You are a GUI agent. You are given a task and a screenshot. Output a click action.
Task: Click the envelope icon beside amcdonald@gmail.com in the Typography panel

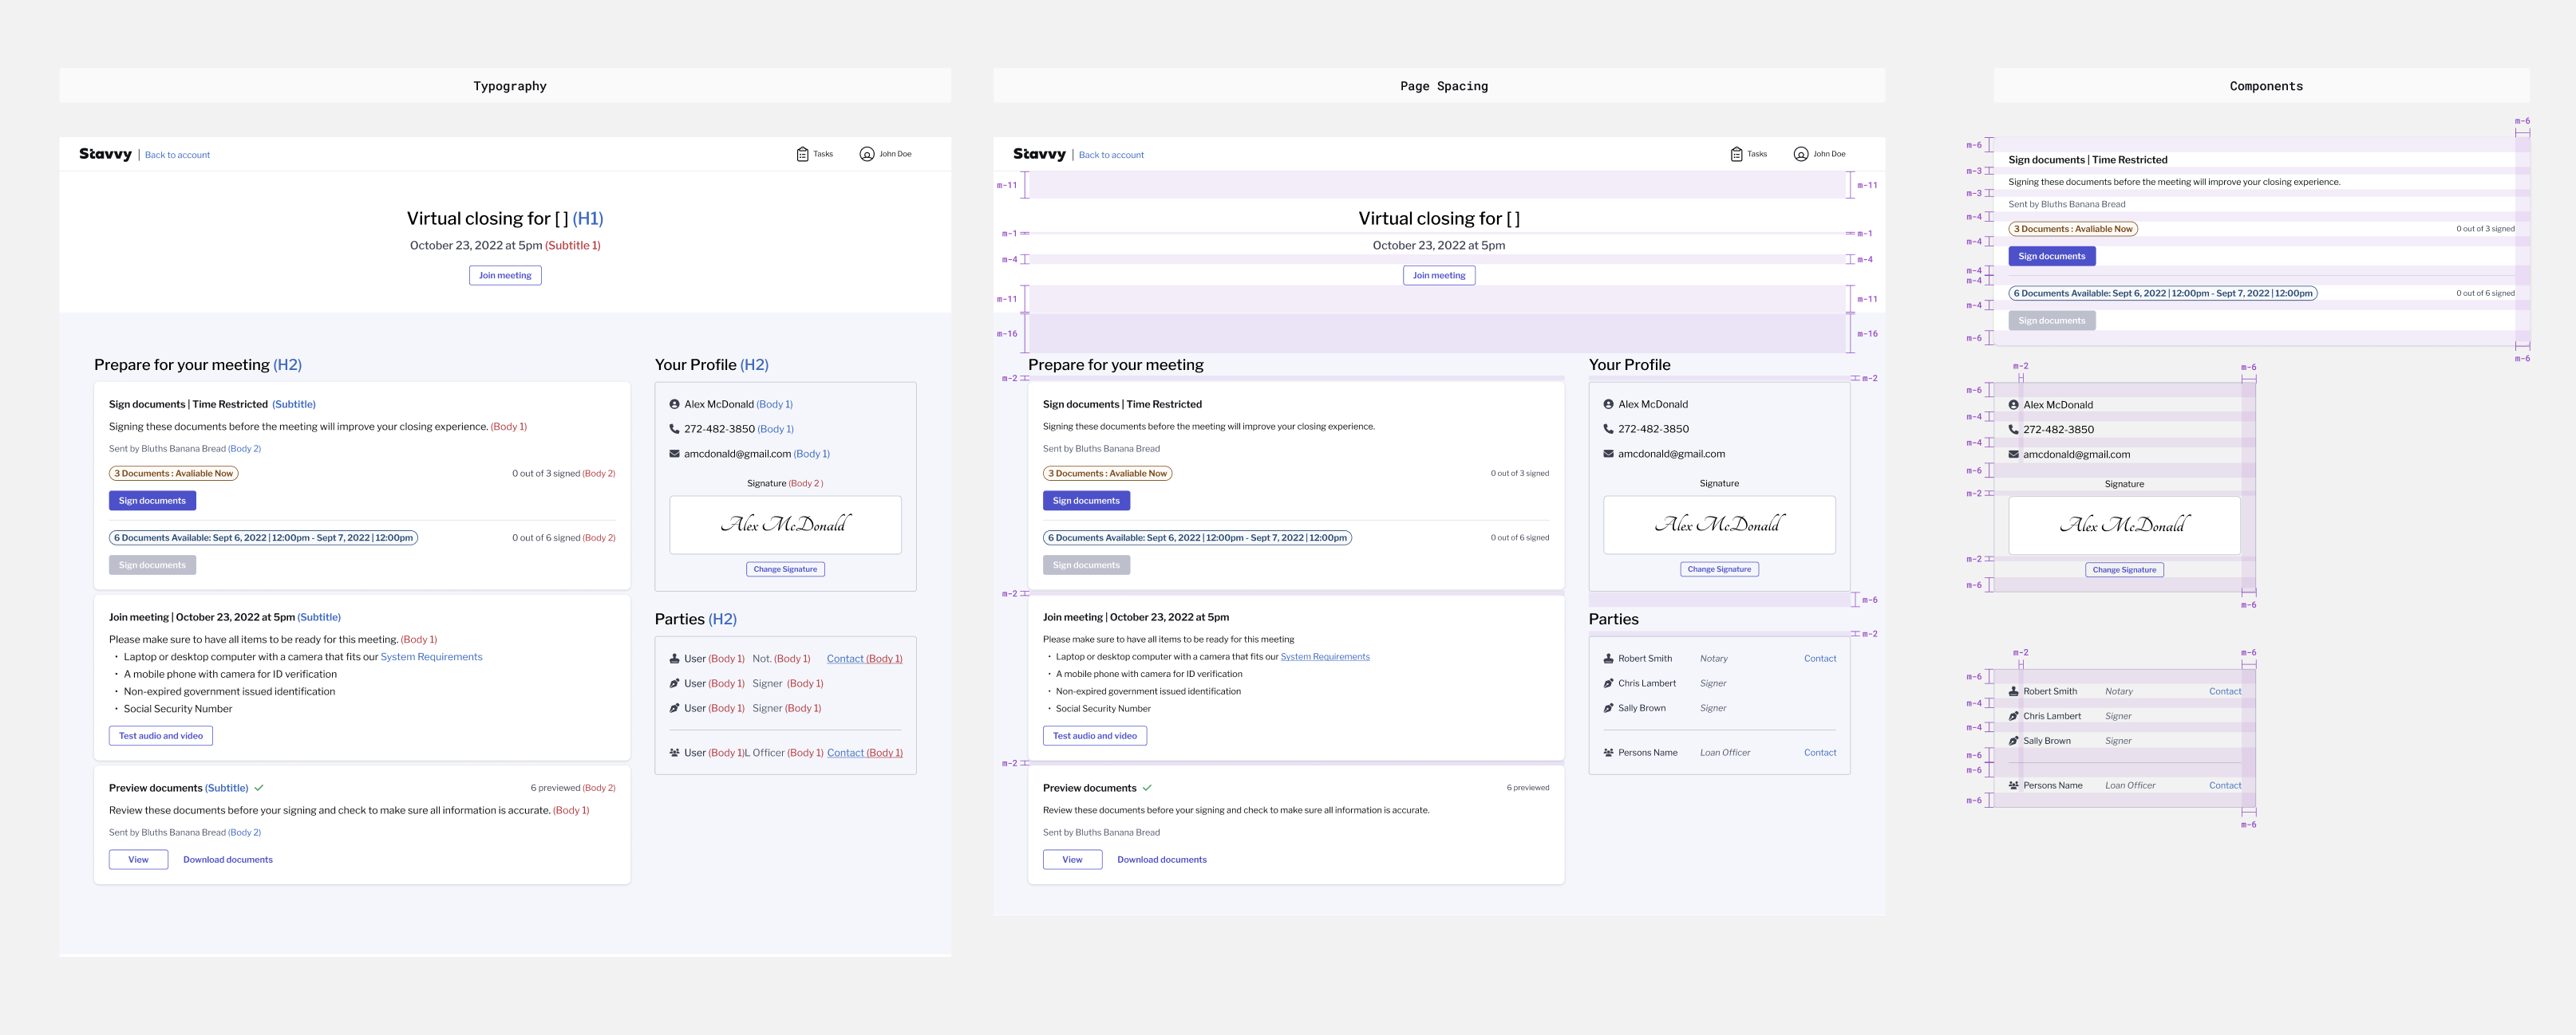674,454
